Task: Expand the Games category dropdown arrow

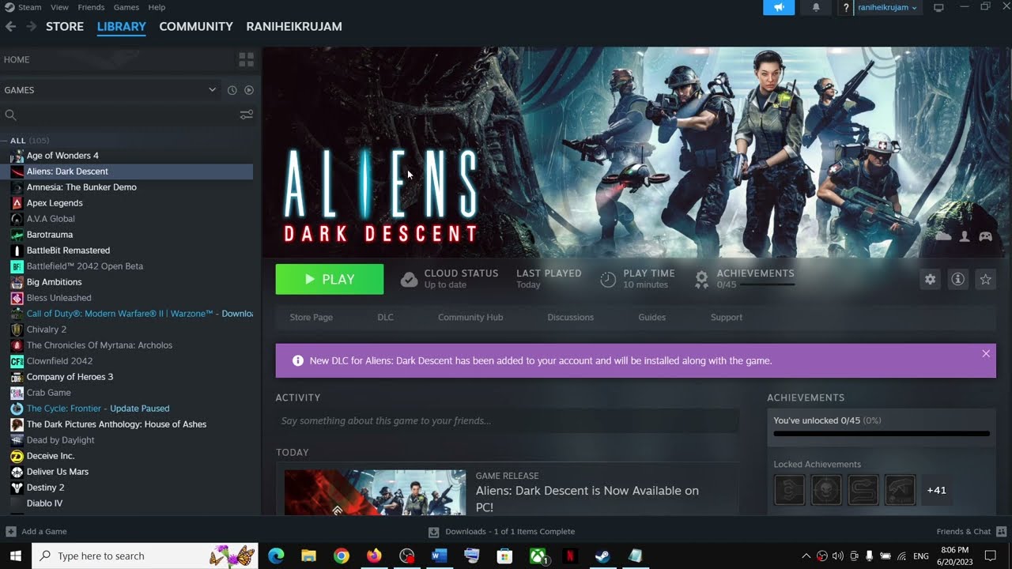Action: click(x=212, y=90)
